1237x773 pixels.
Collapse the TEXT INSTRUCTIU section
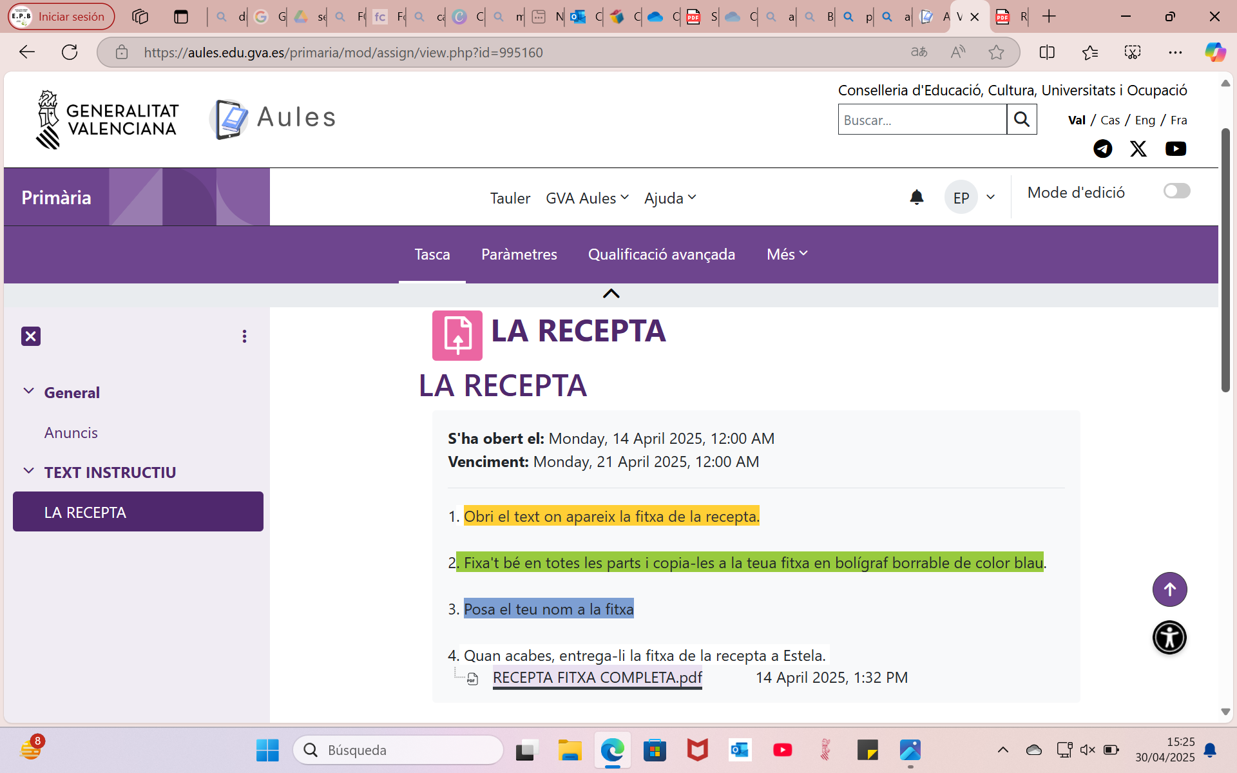28,470
